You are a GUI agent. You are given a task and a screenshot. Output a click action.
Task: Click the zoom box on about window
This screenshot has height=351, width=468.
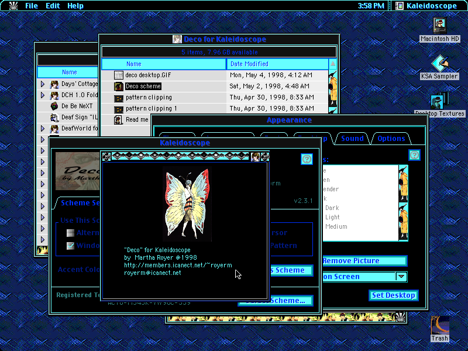click(265, 156)
